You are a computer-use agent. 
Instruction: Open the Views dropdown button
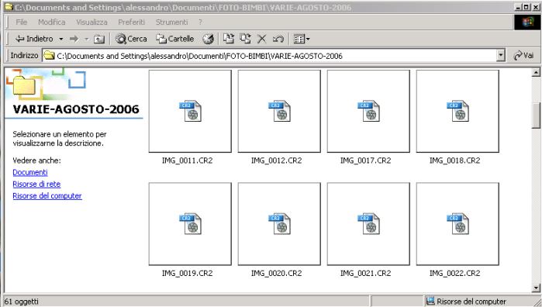tap(302, 39)
